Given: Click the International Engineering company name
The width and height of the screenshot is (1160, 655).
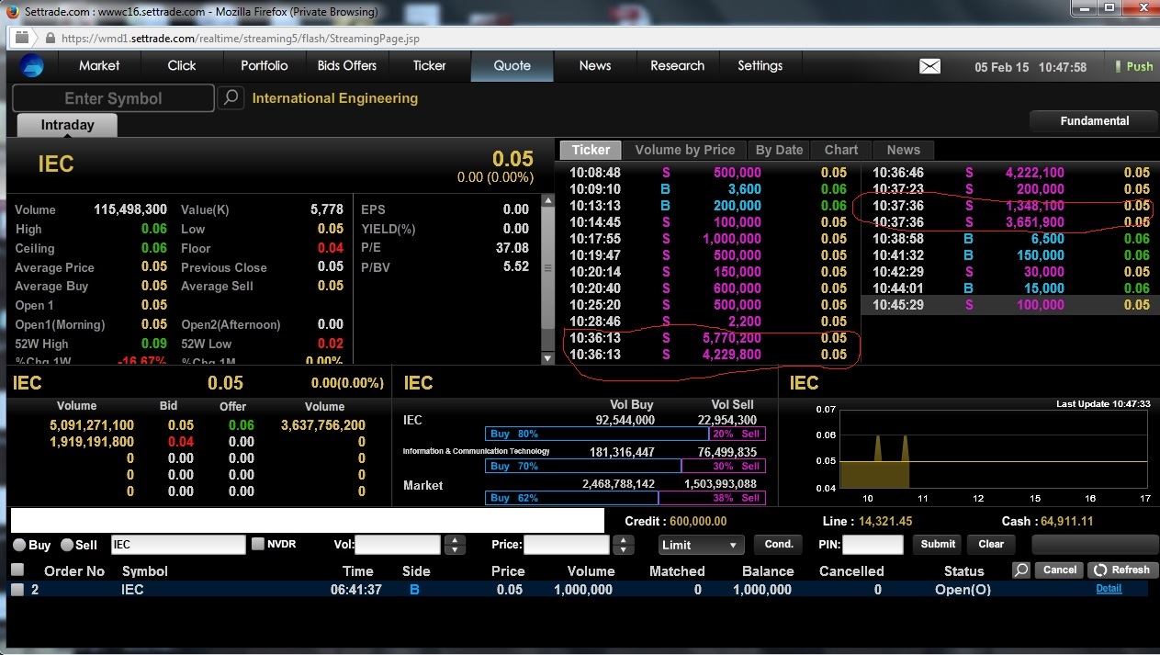Looking at the screenshot, I should [335, 98].
